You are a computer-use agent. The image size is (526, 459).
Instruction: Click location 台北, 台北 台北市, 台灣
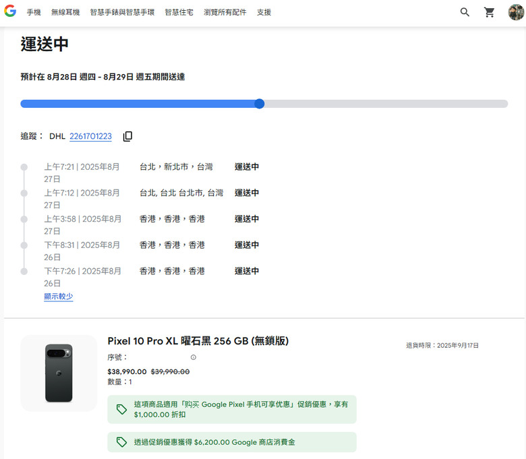pyautogui.click(x=181, y=193)
